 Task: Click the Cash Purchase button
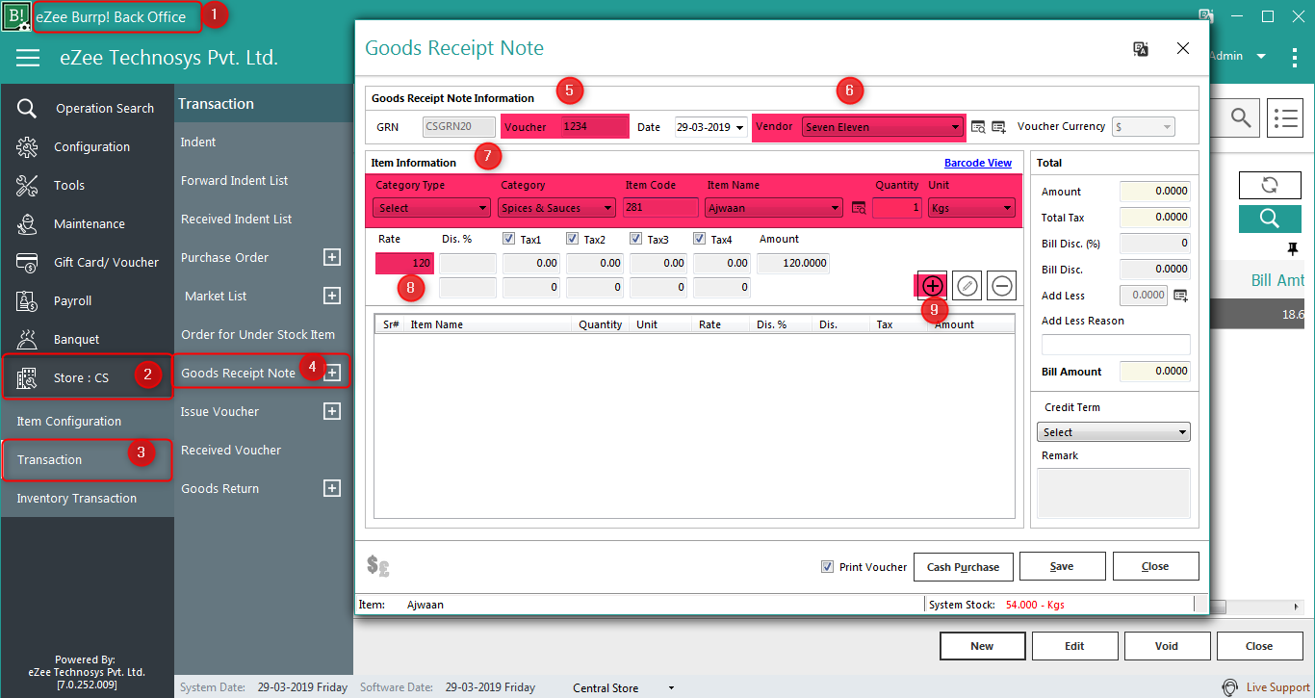click(963, 566)
